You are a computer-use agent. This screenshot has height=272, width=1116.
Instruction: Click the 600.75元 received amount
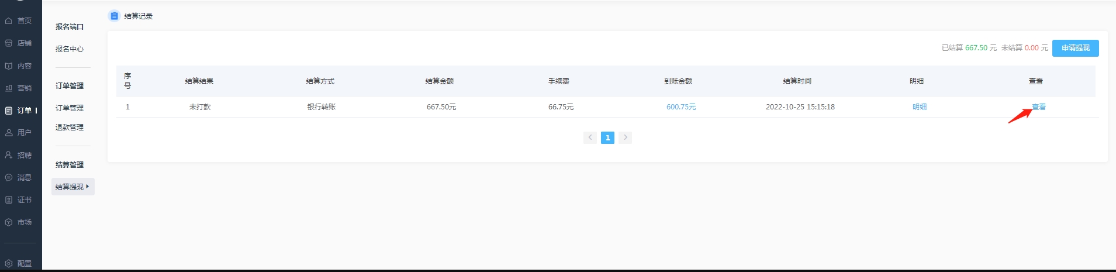click(x=681, y=107)
